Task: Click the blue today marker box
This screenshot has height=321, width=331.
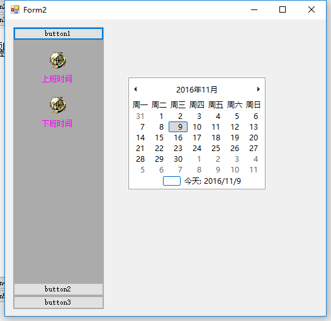Action: (172, 181)
